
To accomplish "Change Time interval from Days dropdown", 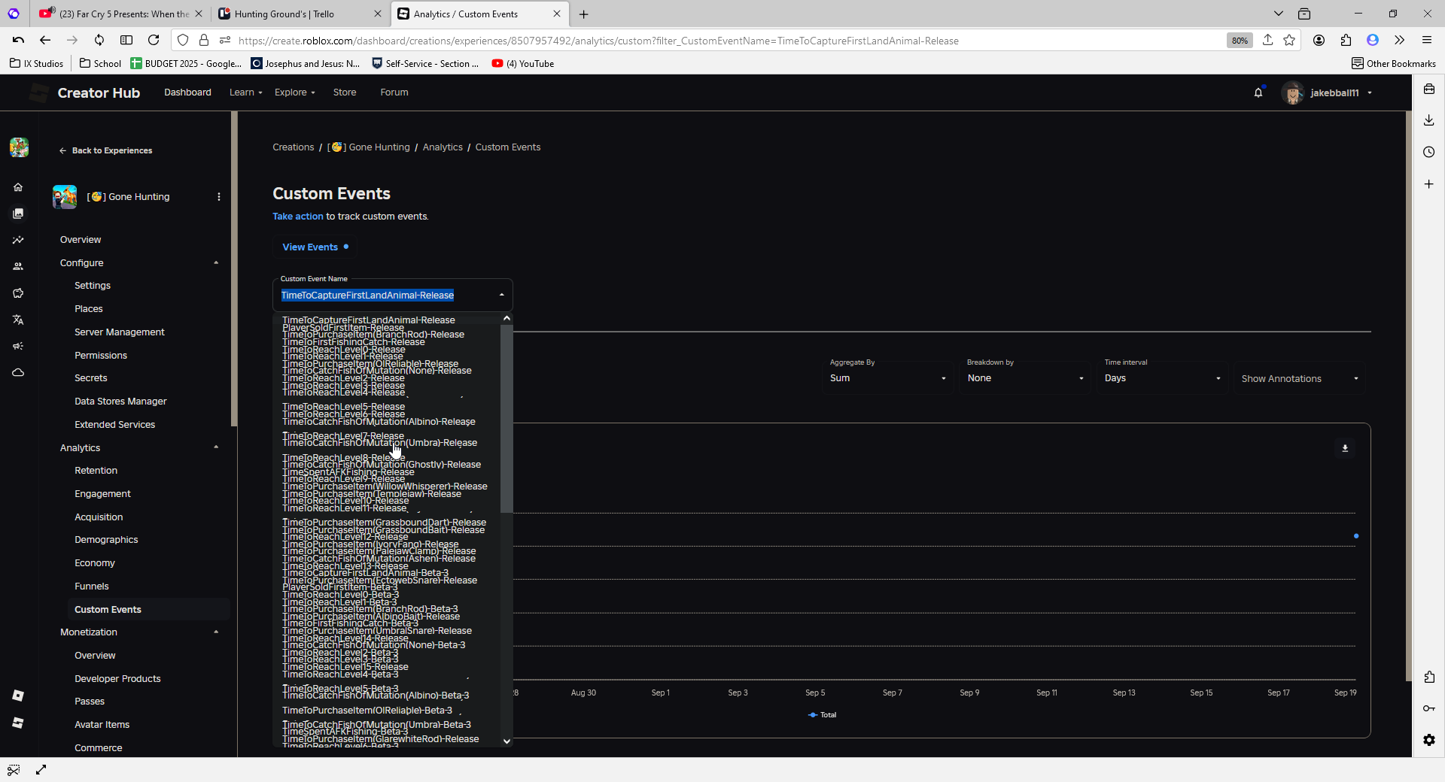I will coord(1162,378).
